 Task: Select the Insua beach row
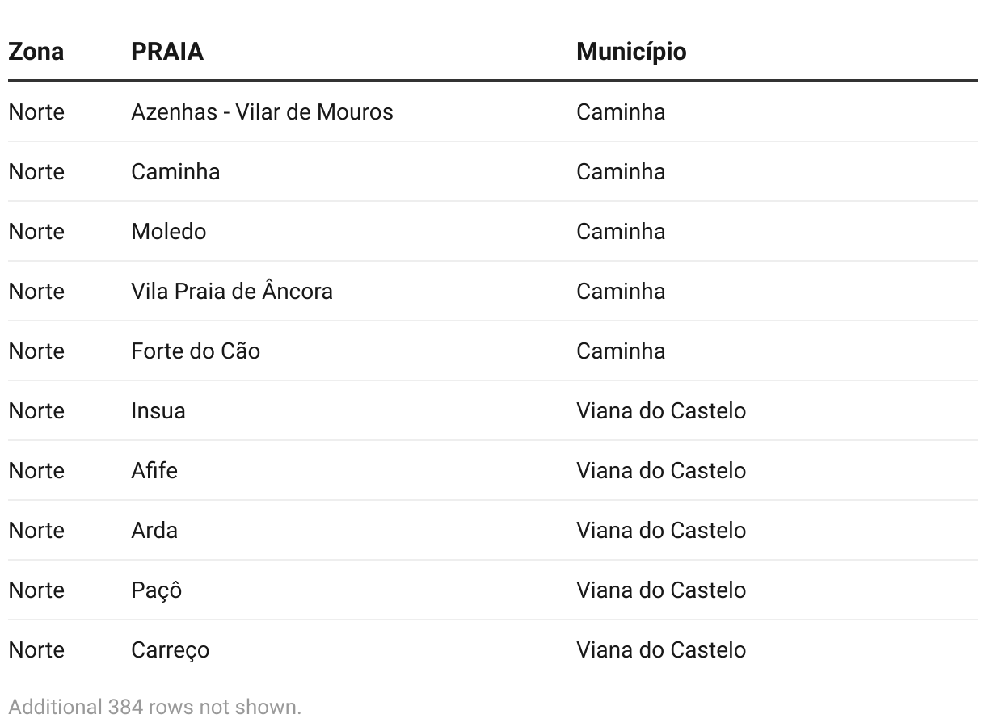[493, 410]
